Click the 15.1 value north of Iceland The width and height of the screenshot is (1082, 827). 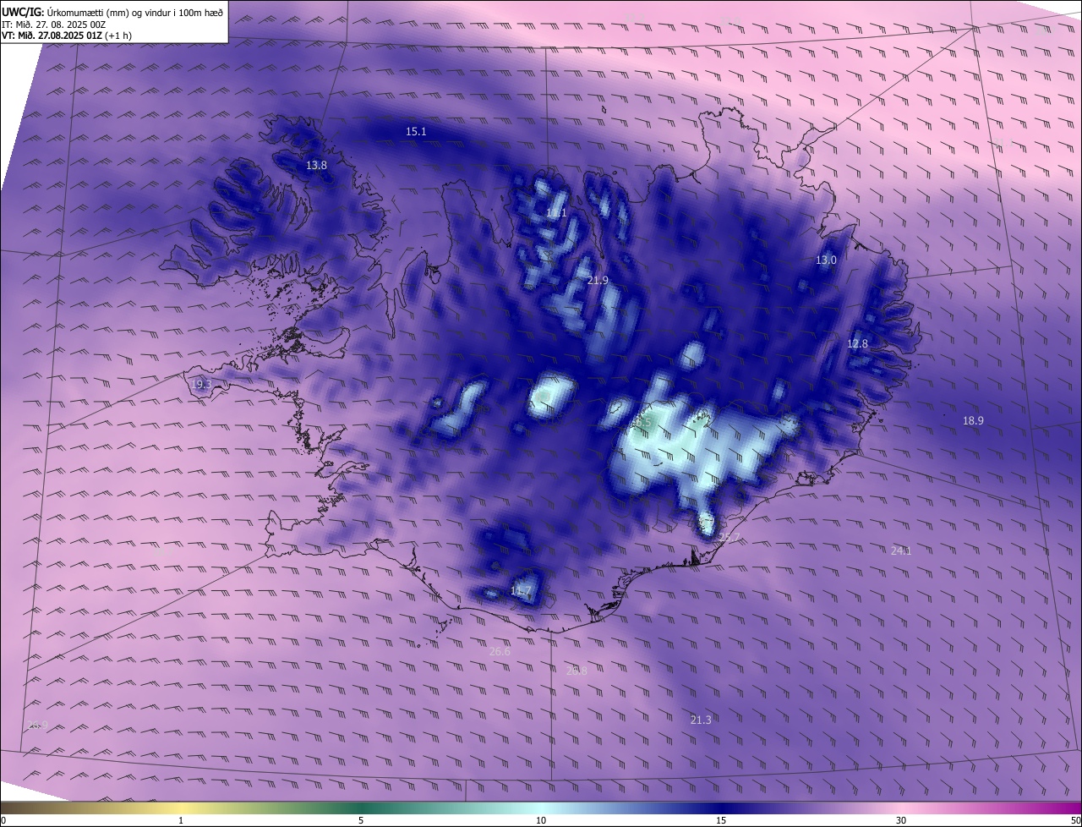[x=416, y=131]
